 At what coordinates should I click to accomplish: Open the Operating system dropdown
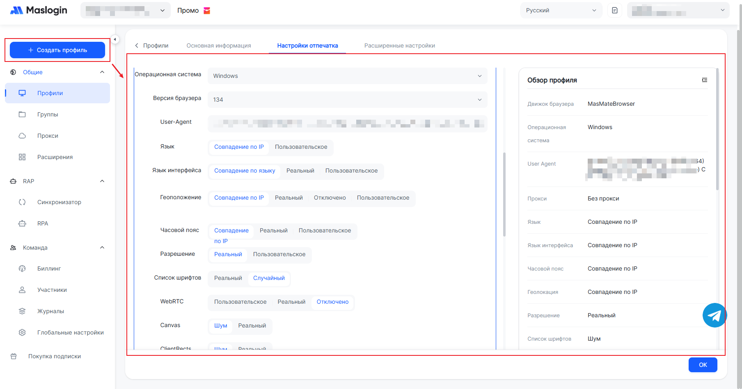coord(347,76)
